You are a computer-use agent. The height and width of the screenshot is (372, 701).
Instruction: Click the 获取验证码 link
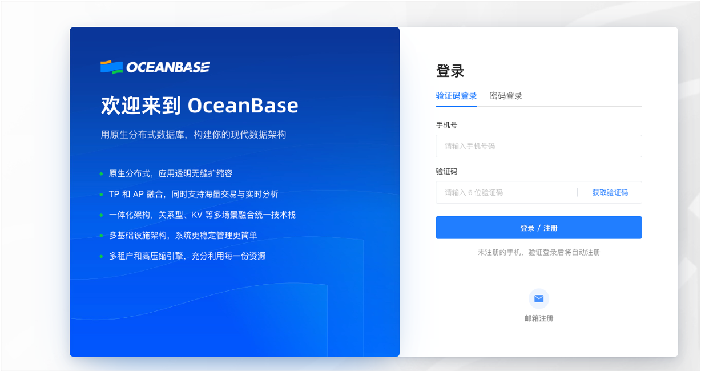point(611,192)
